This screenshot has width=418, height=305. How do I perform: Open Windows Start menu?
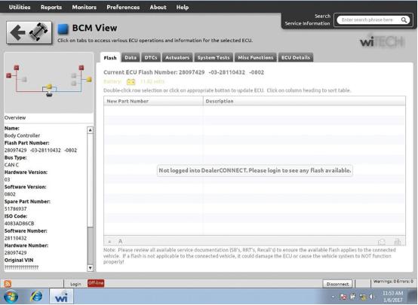pos(11,297)
